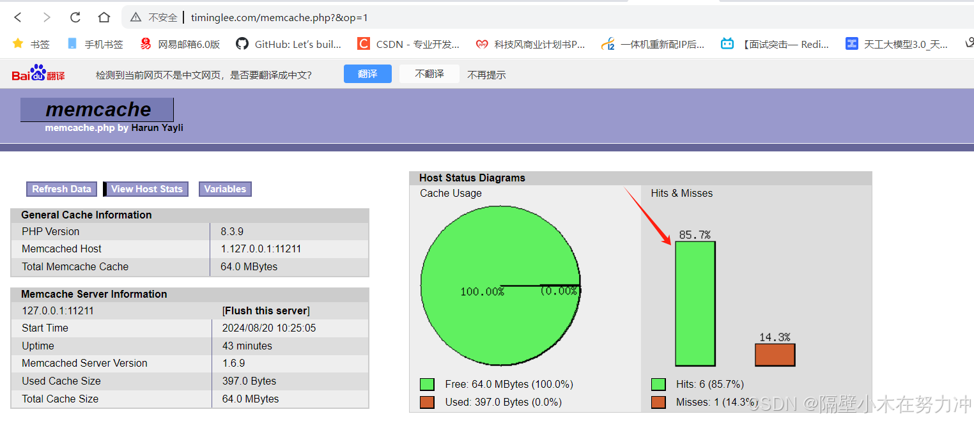Click the Flush this server link
974x421 pixels.
tap(266, 310)
